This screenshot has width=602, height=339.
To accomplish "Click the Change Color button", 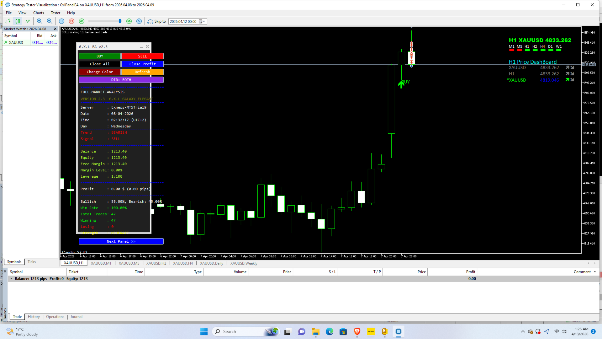I will point(100,72).
